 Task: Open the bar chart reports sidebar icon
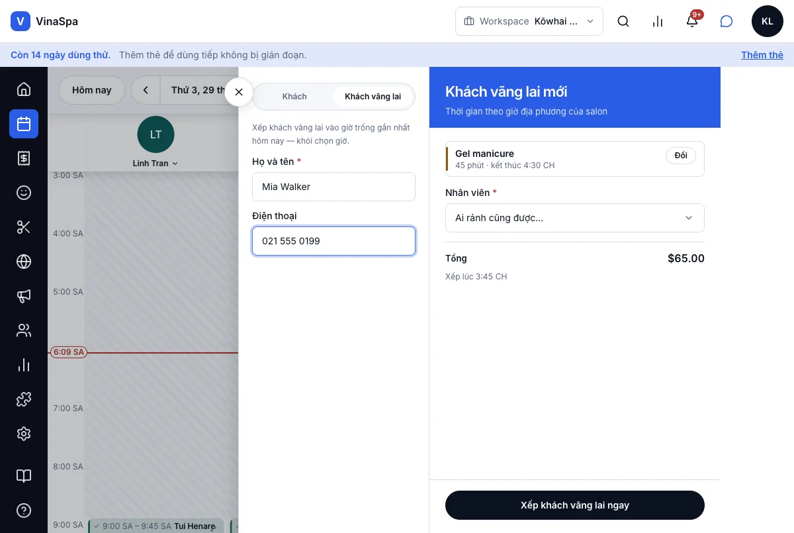click(x=24, y=365)
